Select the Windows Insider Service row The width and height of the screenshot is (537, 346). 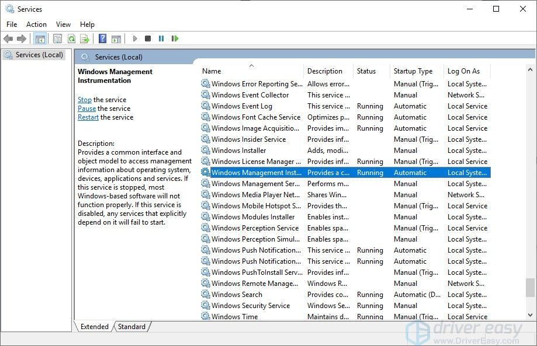pos(345,139)
